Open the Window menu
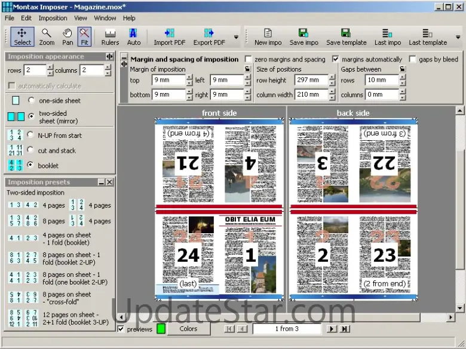 coord(105,18)
